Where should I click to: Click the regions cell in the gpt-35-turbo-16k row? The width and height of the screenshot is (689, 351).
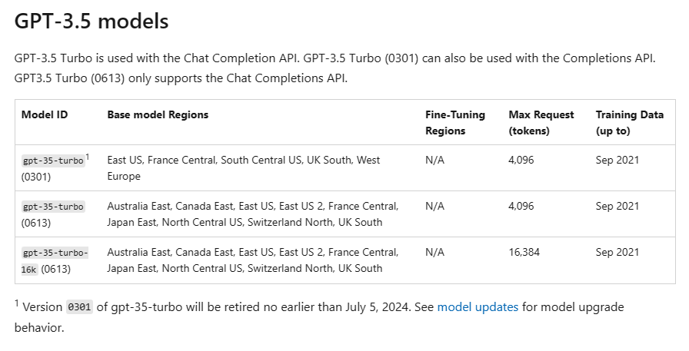pyautogui.click(x=252, y=260)
